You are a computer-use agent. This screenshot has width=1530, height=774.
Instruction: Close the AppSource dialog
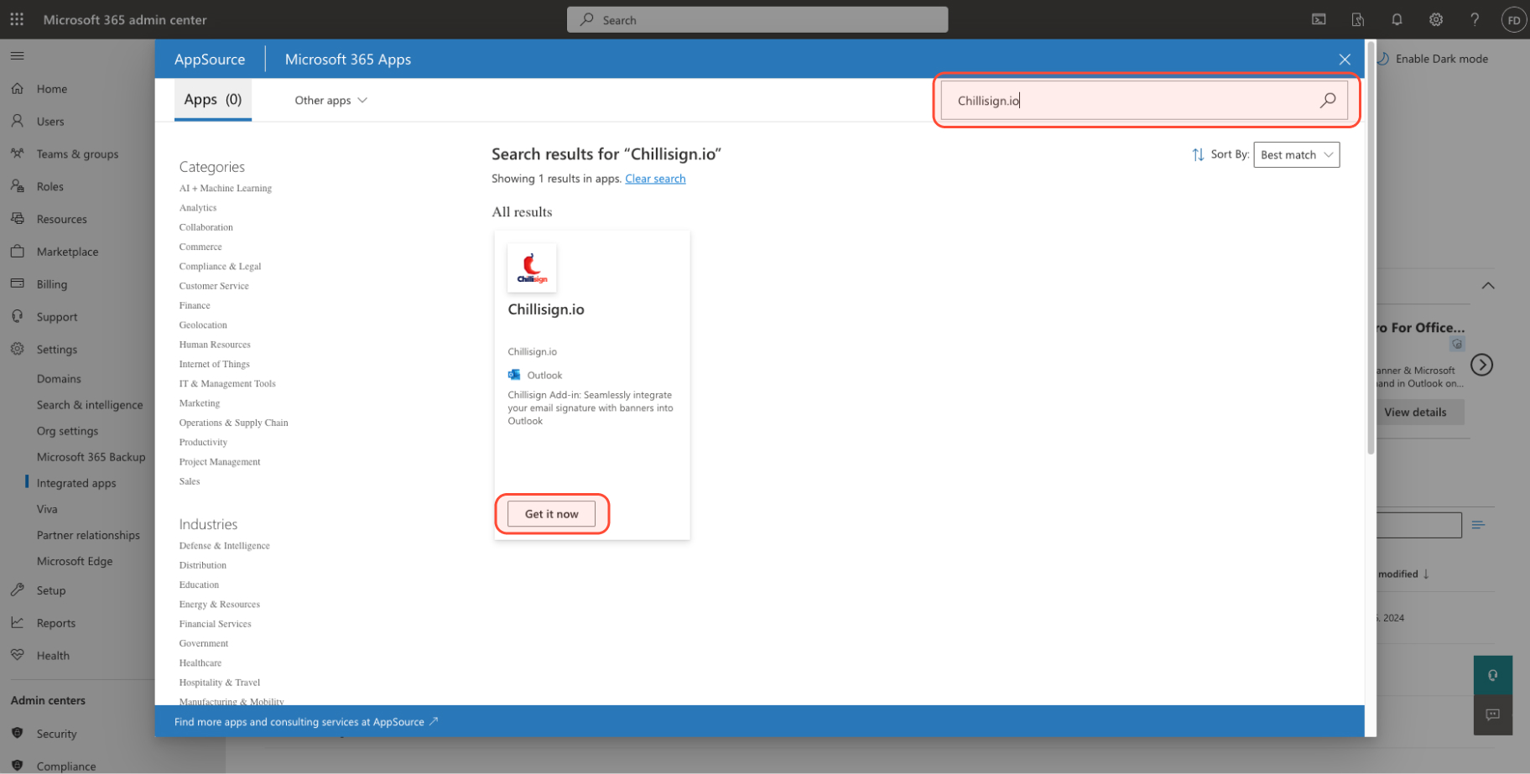(x=1345, y=60)
